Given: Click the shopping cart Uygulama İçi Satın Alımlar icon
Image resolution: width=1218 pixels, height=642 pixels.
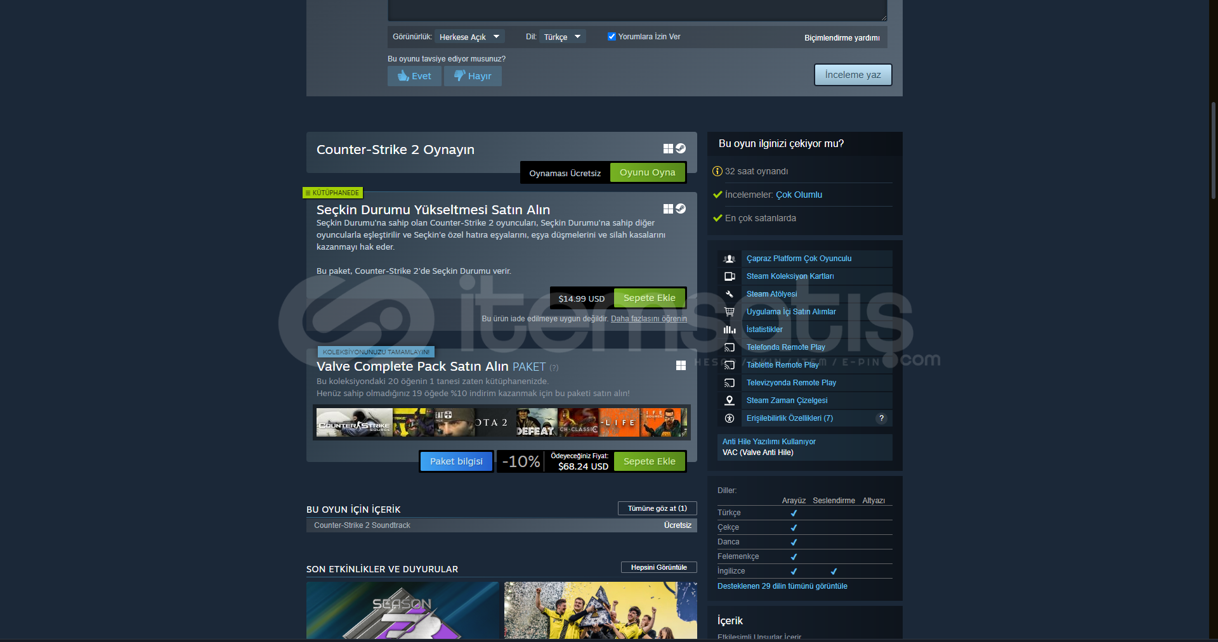Looking at the screenshot, I should tap(730, 312).
